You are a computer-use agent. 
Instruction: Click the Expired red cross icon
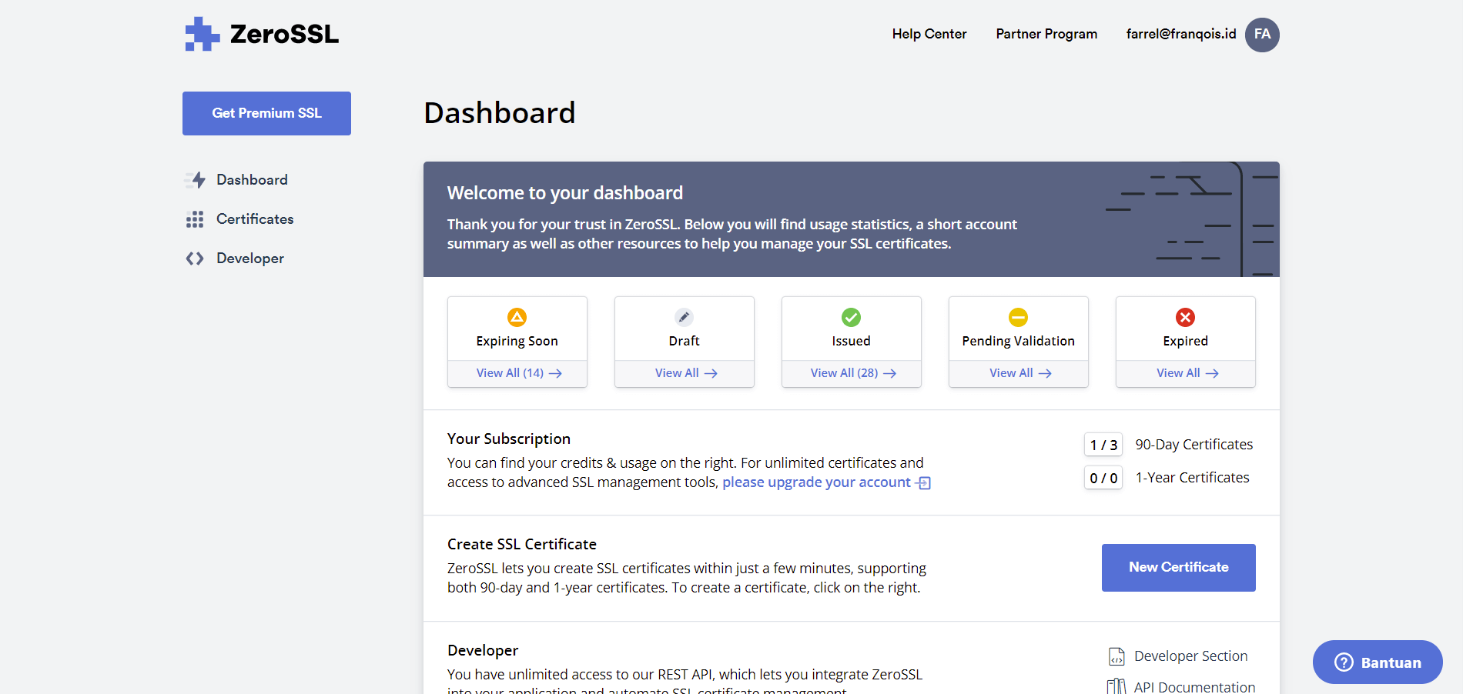(x=1186, y=317)
